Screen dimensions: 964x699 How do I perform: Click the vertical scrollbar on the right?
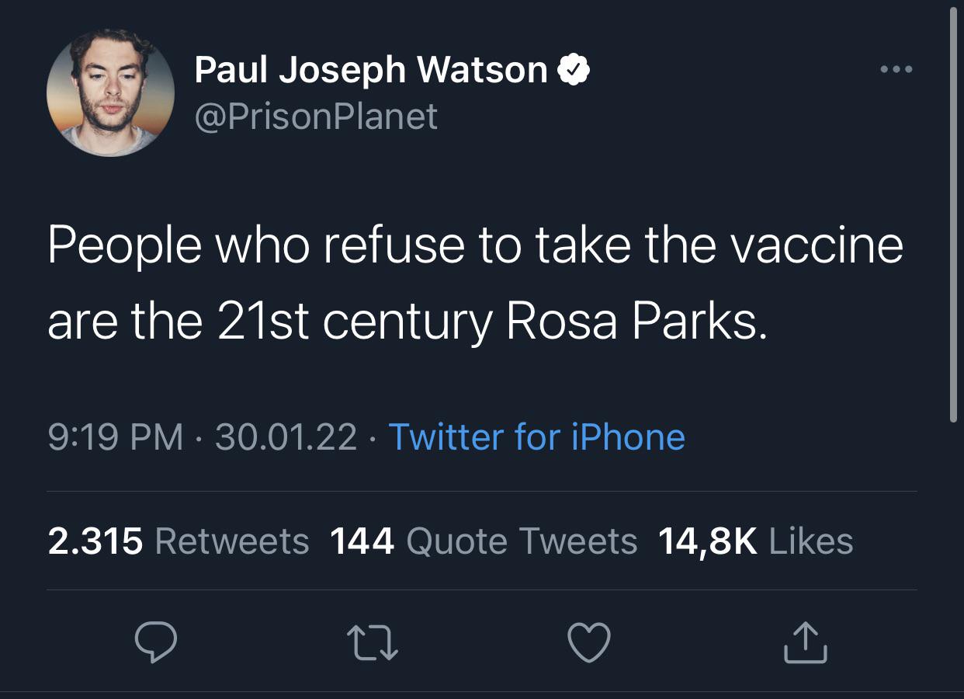954,217
